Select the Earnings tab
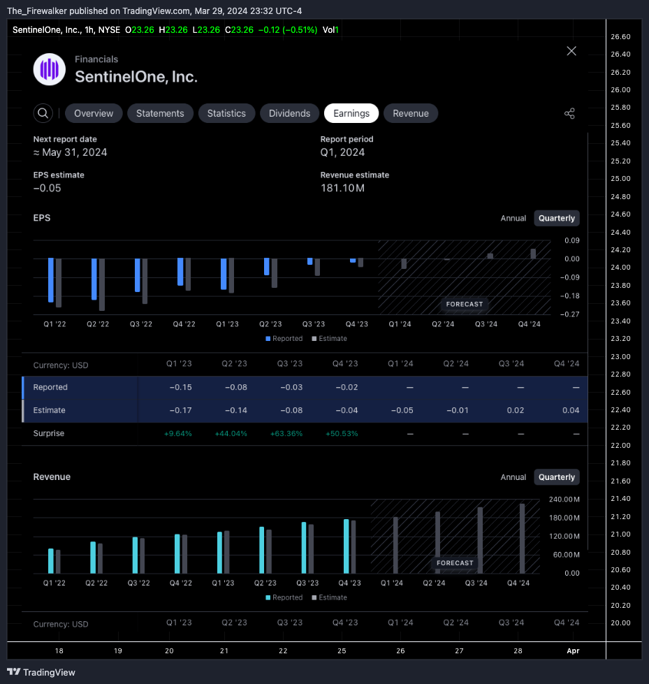 (351, 113)
